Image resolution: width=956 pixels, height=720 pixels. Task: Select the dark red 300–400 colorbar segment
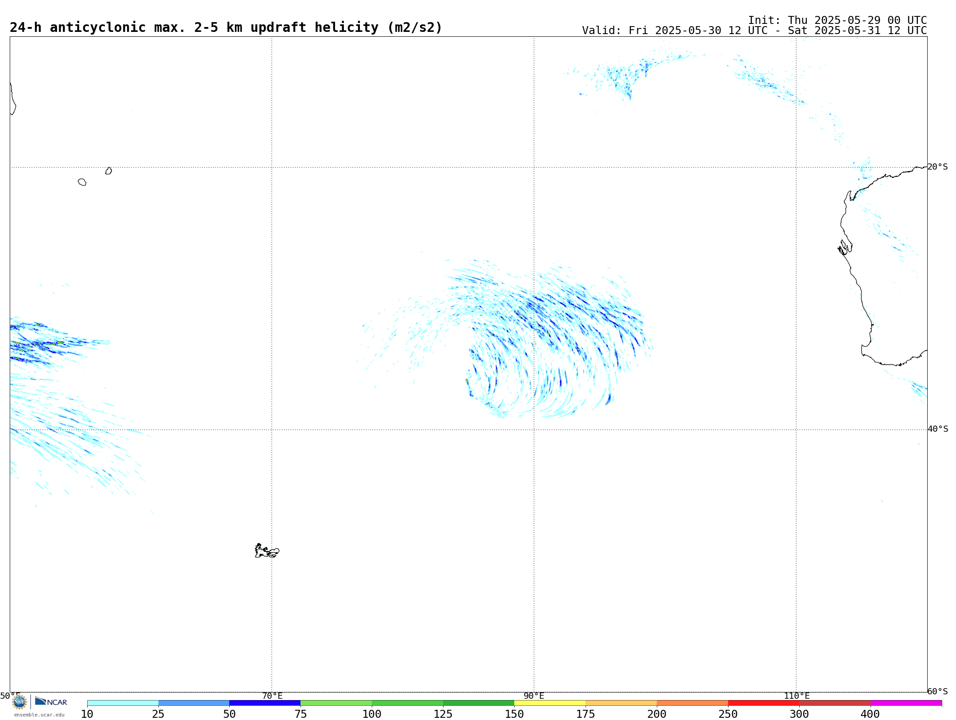tap(835, 703)
